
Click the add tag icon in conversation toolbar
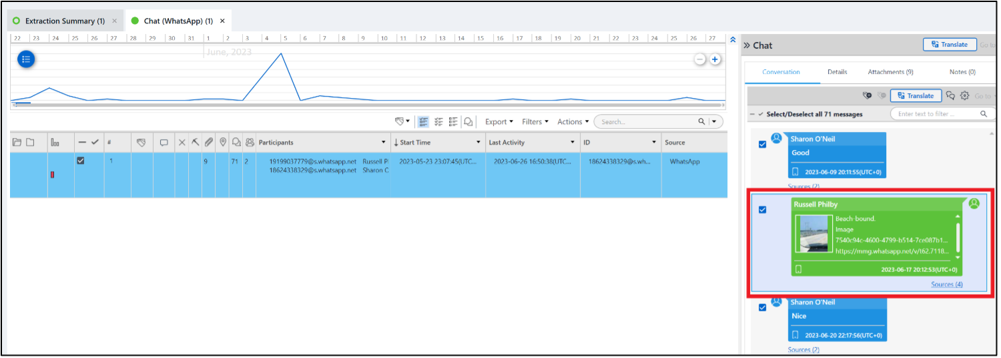pos(867,96)
